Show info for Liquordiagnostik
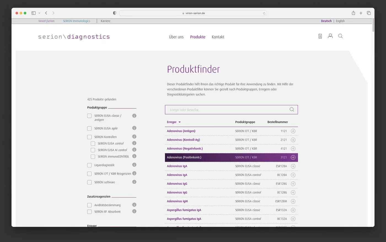 point(134,165)
